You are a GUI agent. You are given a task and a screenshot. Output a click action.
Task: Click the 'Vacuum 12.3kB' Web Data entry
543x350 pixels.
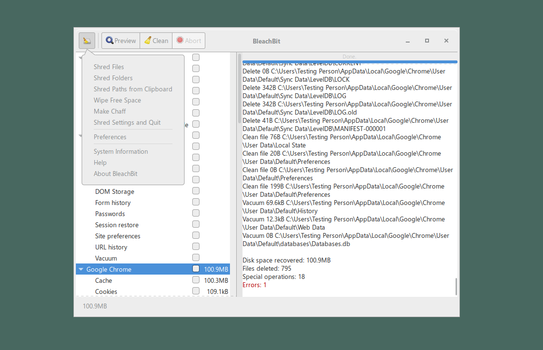343,223
